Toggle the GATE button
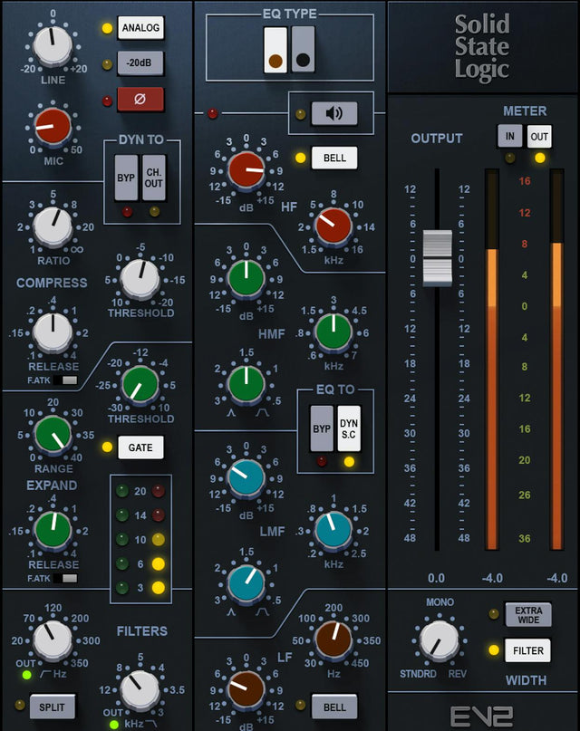 pos(140,447)
